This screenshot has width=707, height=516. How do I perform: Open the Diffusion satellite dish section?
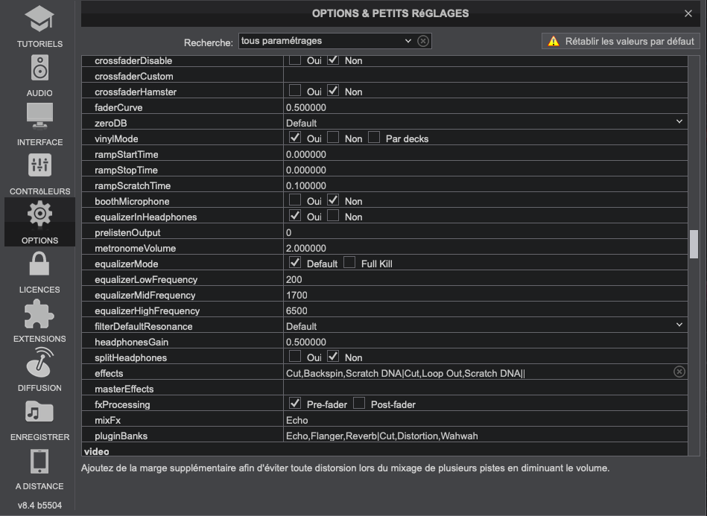tap(39, 367)
